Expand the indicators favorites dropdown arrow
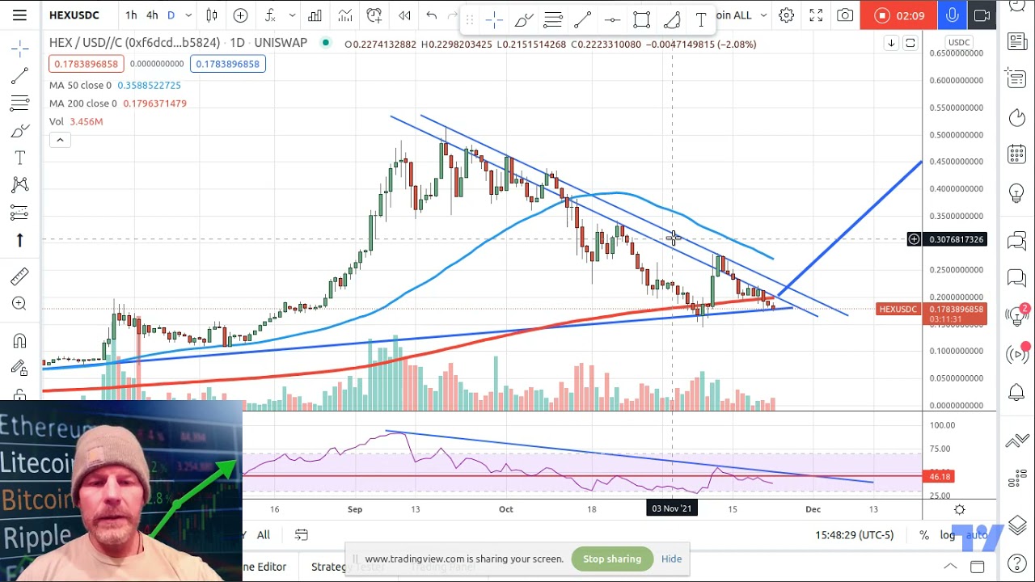Viewport: 1035px width, 582px height. pos(292,15)
